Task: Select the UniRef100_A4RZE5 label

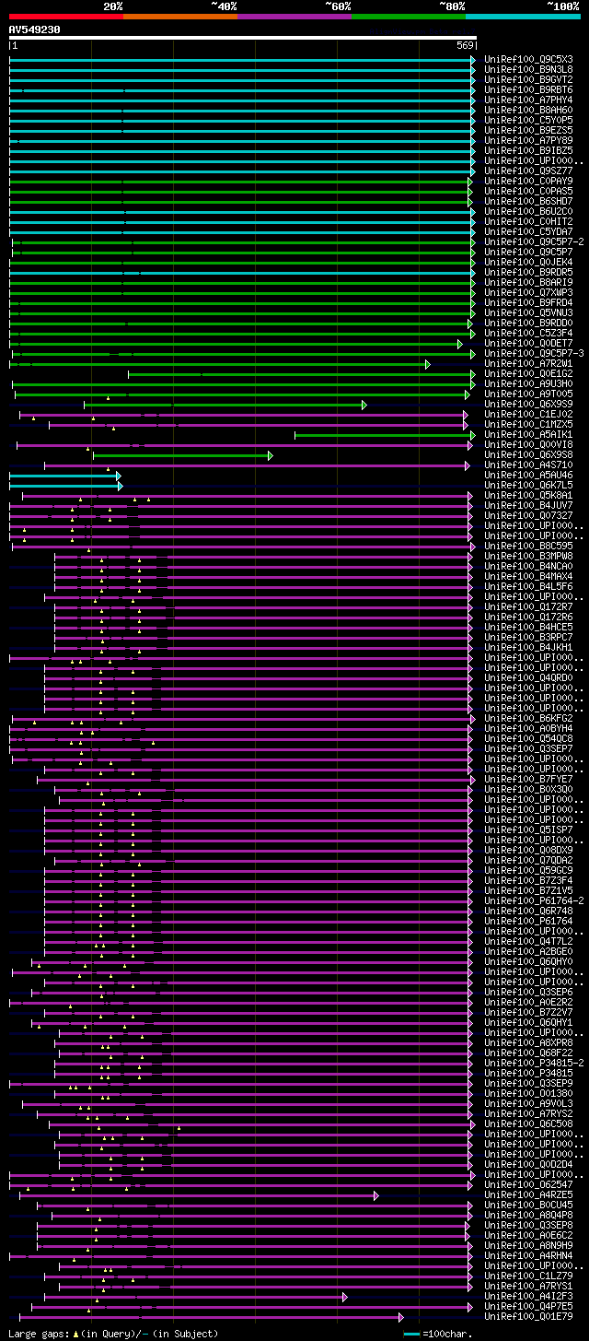Action: (x=528, y=1194)
